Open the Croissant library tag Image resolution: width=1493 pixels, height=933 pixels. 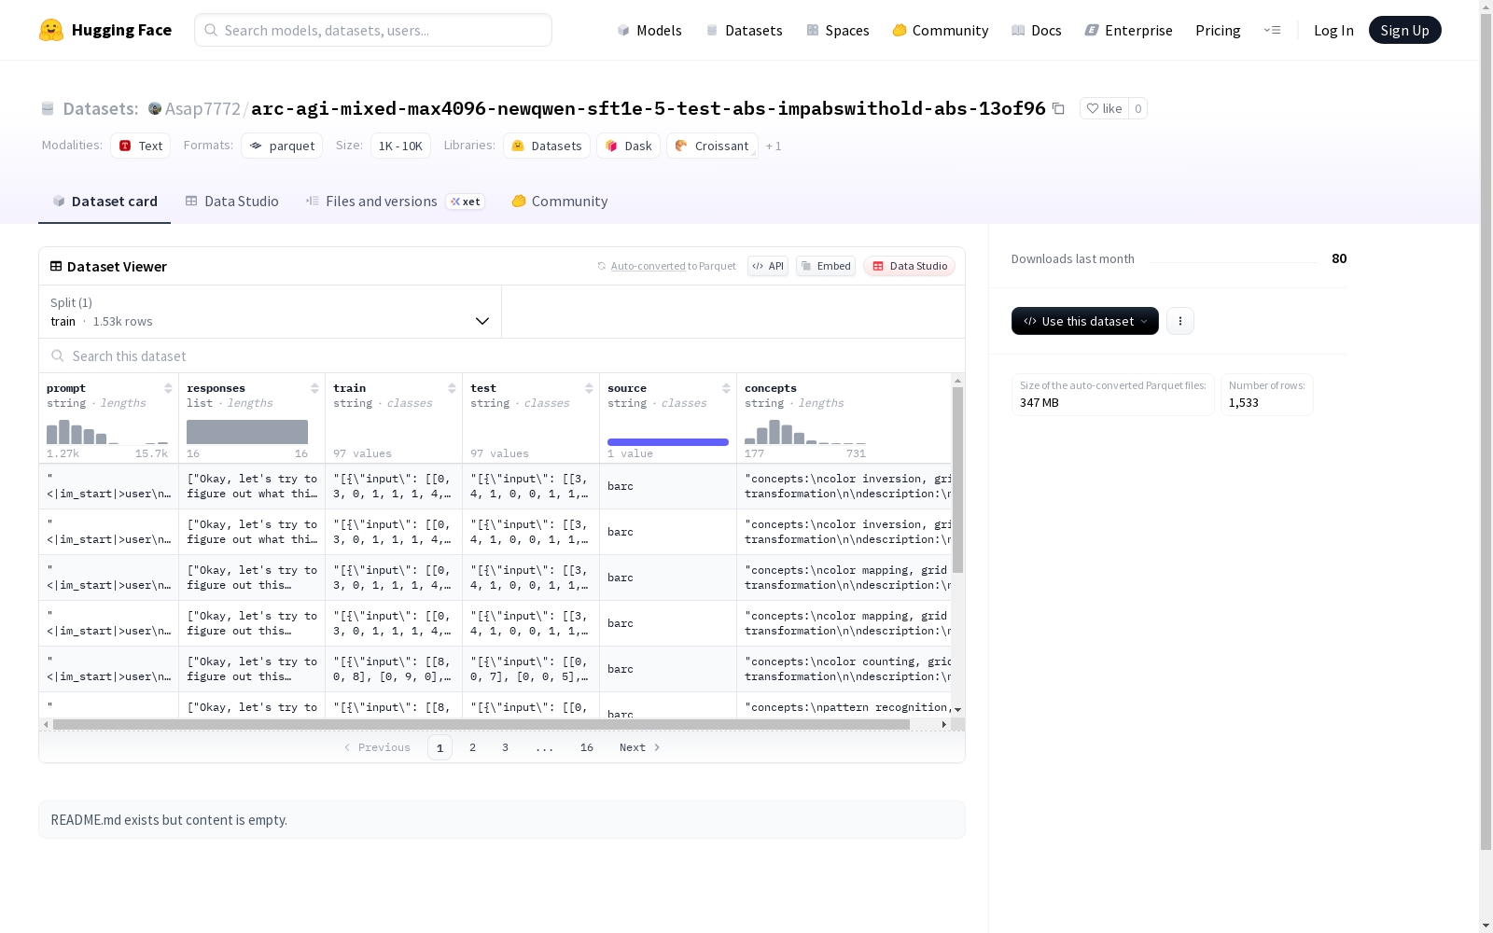[x=712, y=146]
